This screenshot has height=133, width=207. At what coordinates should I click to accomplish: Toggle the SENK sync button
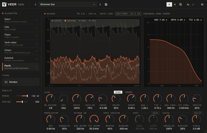point(118,92)
